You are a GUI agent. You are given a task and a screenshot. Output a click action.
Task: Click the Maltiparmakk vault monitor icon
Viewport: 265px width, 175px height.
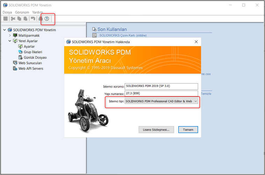pos(15,36)
